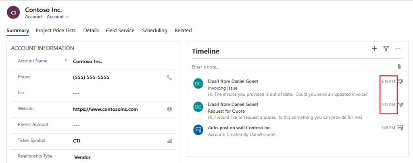This screenshot has width=413, height=163.
Task: Open the Project Price Lists tab
Action: (56, 31)
